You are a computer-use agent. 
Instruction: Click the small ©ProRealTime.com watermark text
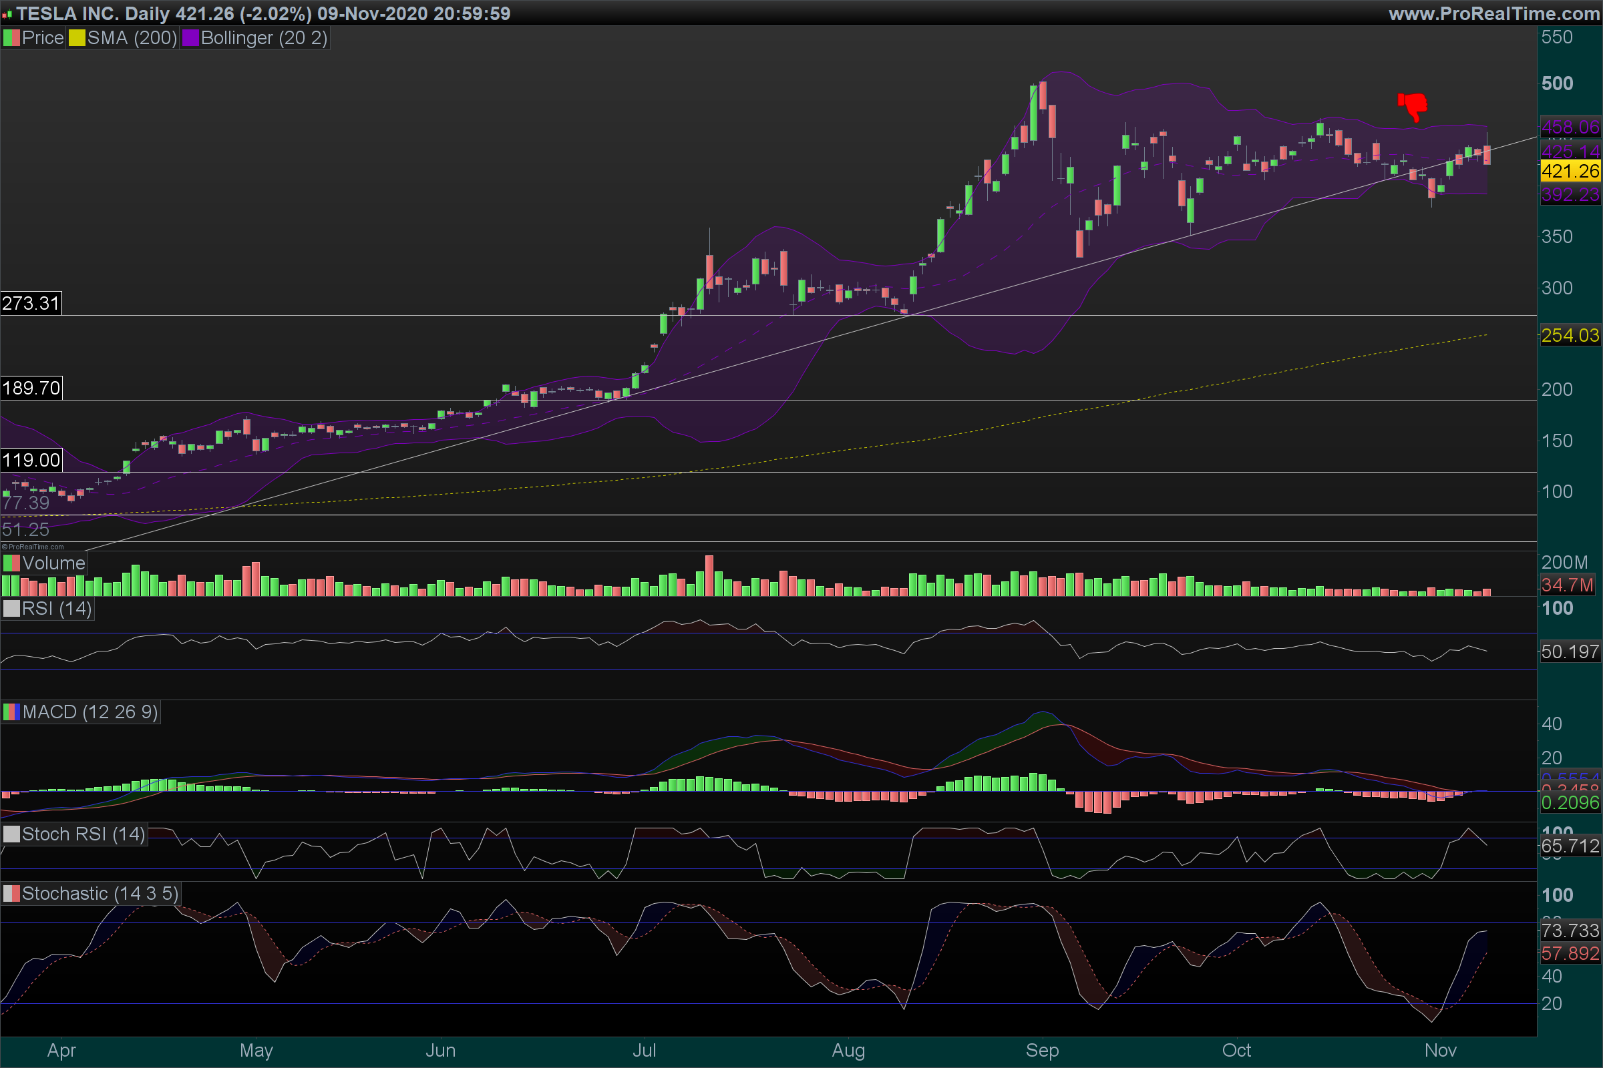point(33,546)
